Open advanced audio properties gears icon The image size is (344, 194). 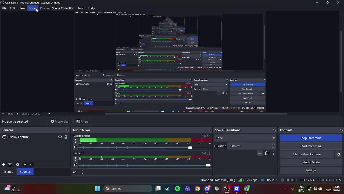(75, 172)
